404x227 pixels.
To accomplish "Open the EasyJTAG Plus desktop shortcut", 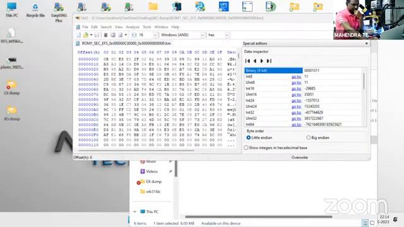I will pyautogui.click(x=59, y=12).
